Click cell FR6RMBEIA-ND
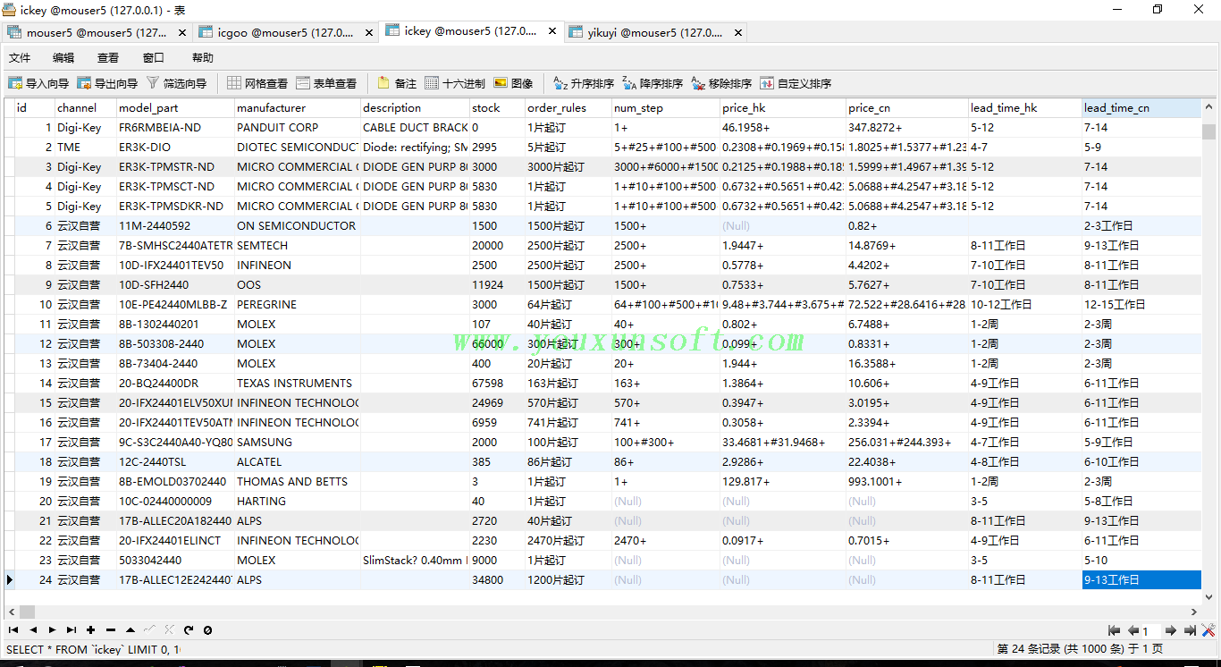 pos(174,128)
